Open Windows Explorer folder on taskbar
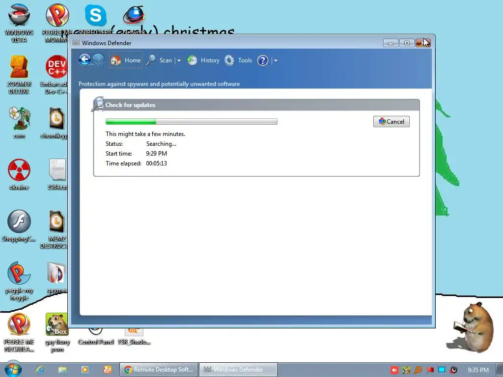The height and width of the screenshot is (377, 503). point(62,370)
